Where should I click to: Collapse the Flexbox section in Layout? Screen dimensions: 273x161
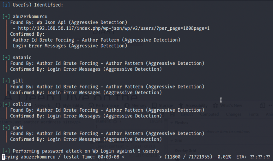(172, 123)
